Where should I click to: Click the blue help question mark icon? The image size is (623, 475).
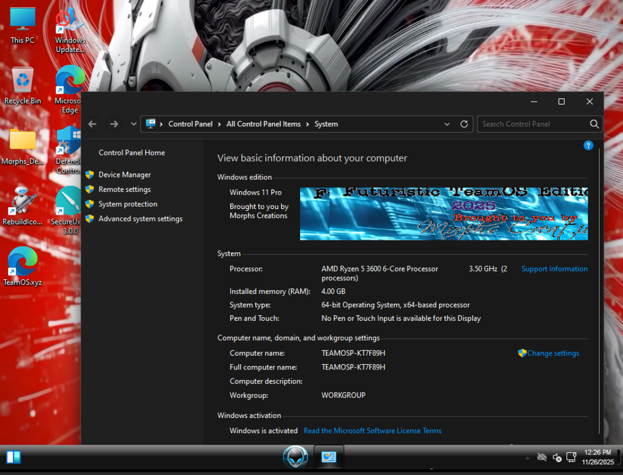pos(588,146)
